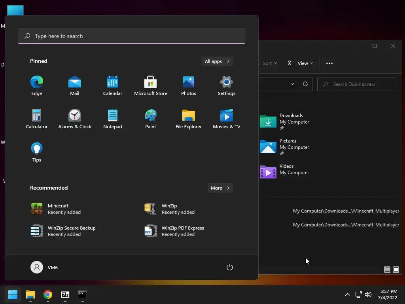Show hidden system tray icons
The width and height of the screenshot is (405, 304).
(x=348, y=294)
